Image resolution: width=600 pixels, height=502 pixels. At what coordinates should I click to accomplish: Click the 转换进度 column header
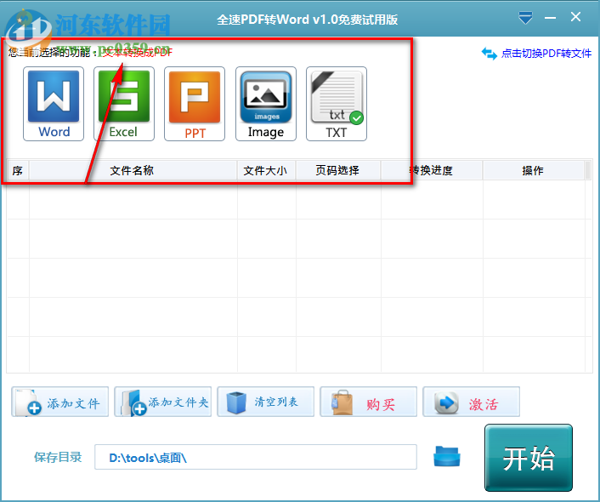pos(432,170)
